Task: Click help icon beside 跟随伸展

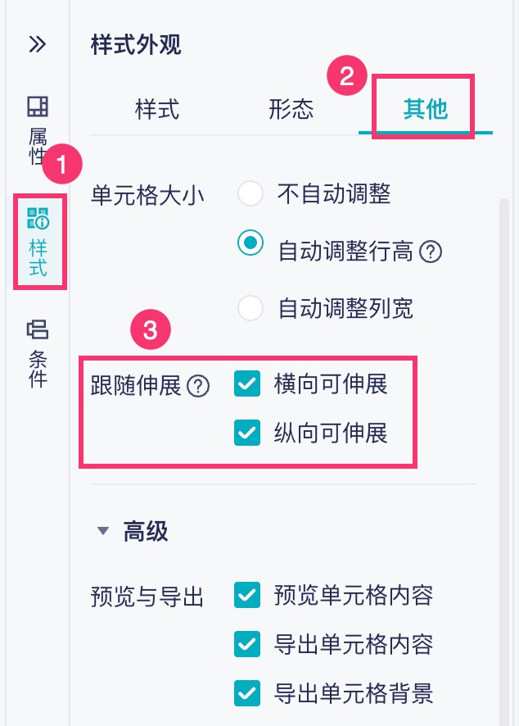Action: tap(198, 387)
